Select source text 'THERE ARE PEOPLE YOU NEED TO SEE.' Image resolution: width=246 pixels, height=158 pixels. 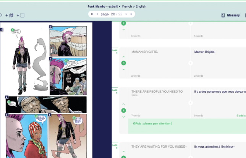click(157, 93)
